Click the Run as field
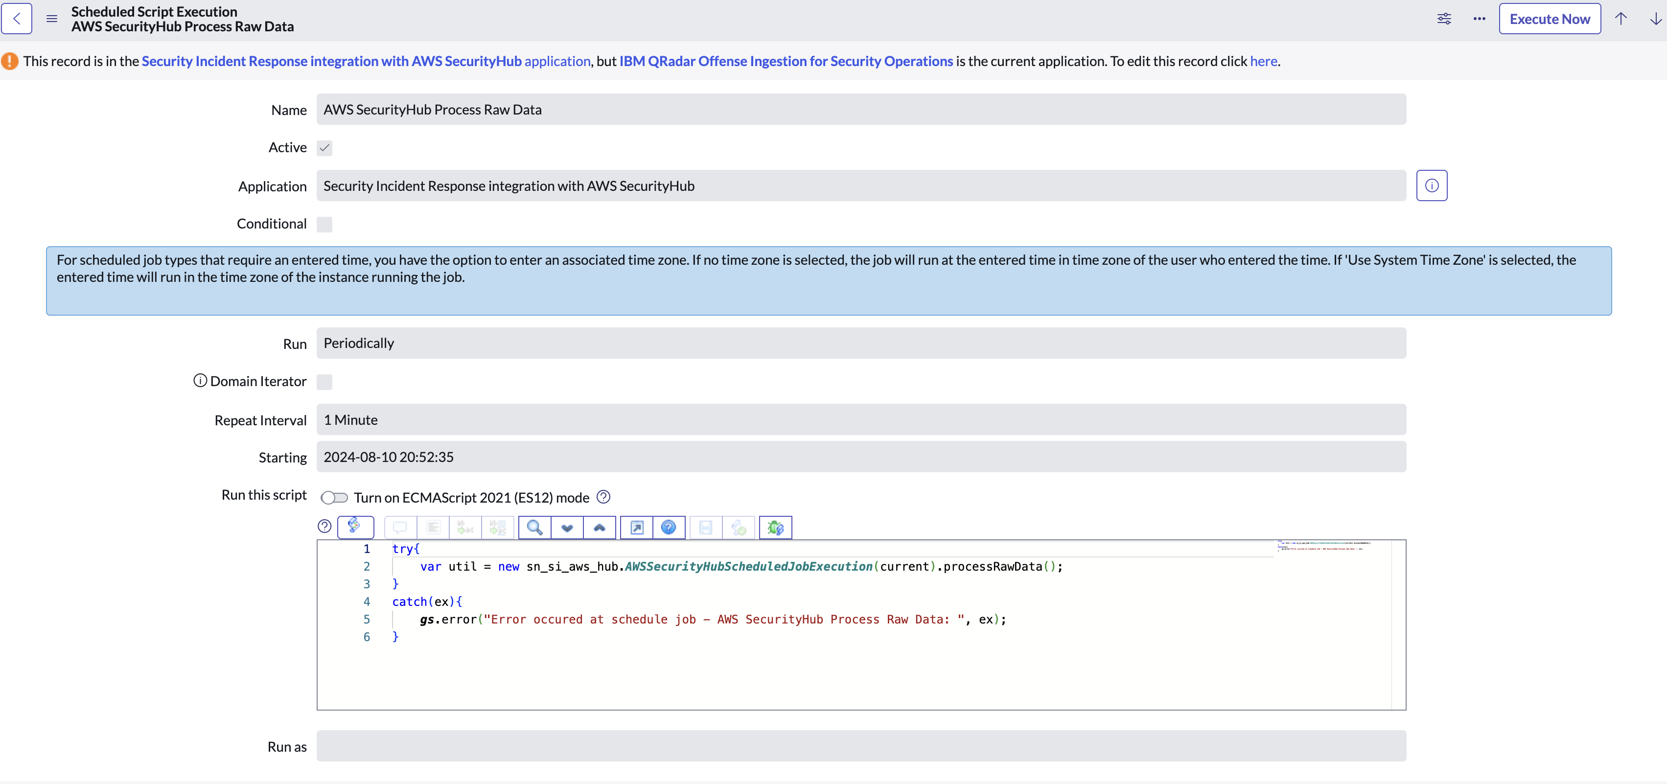1667x784 pixels. [x=861, y=746]
